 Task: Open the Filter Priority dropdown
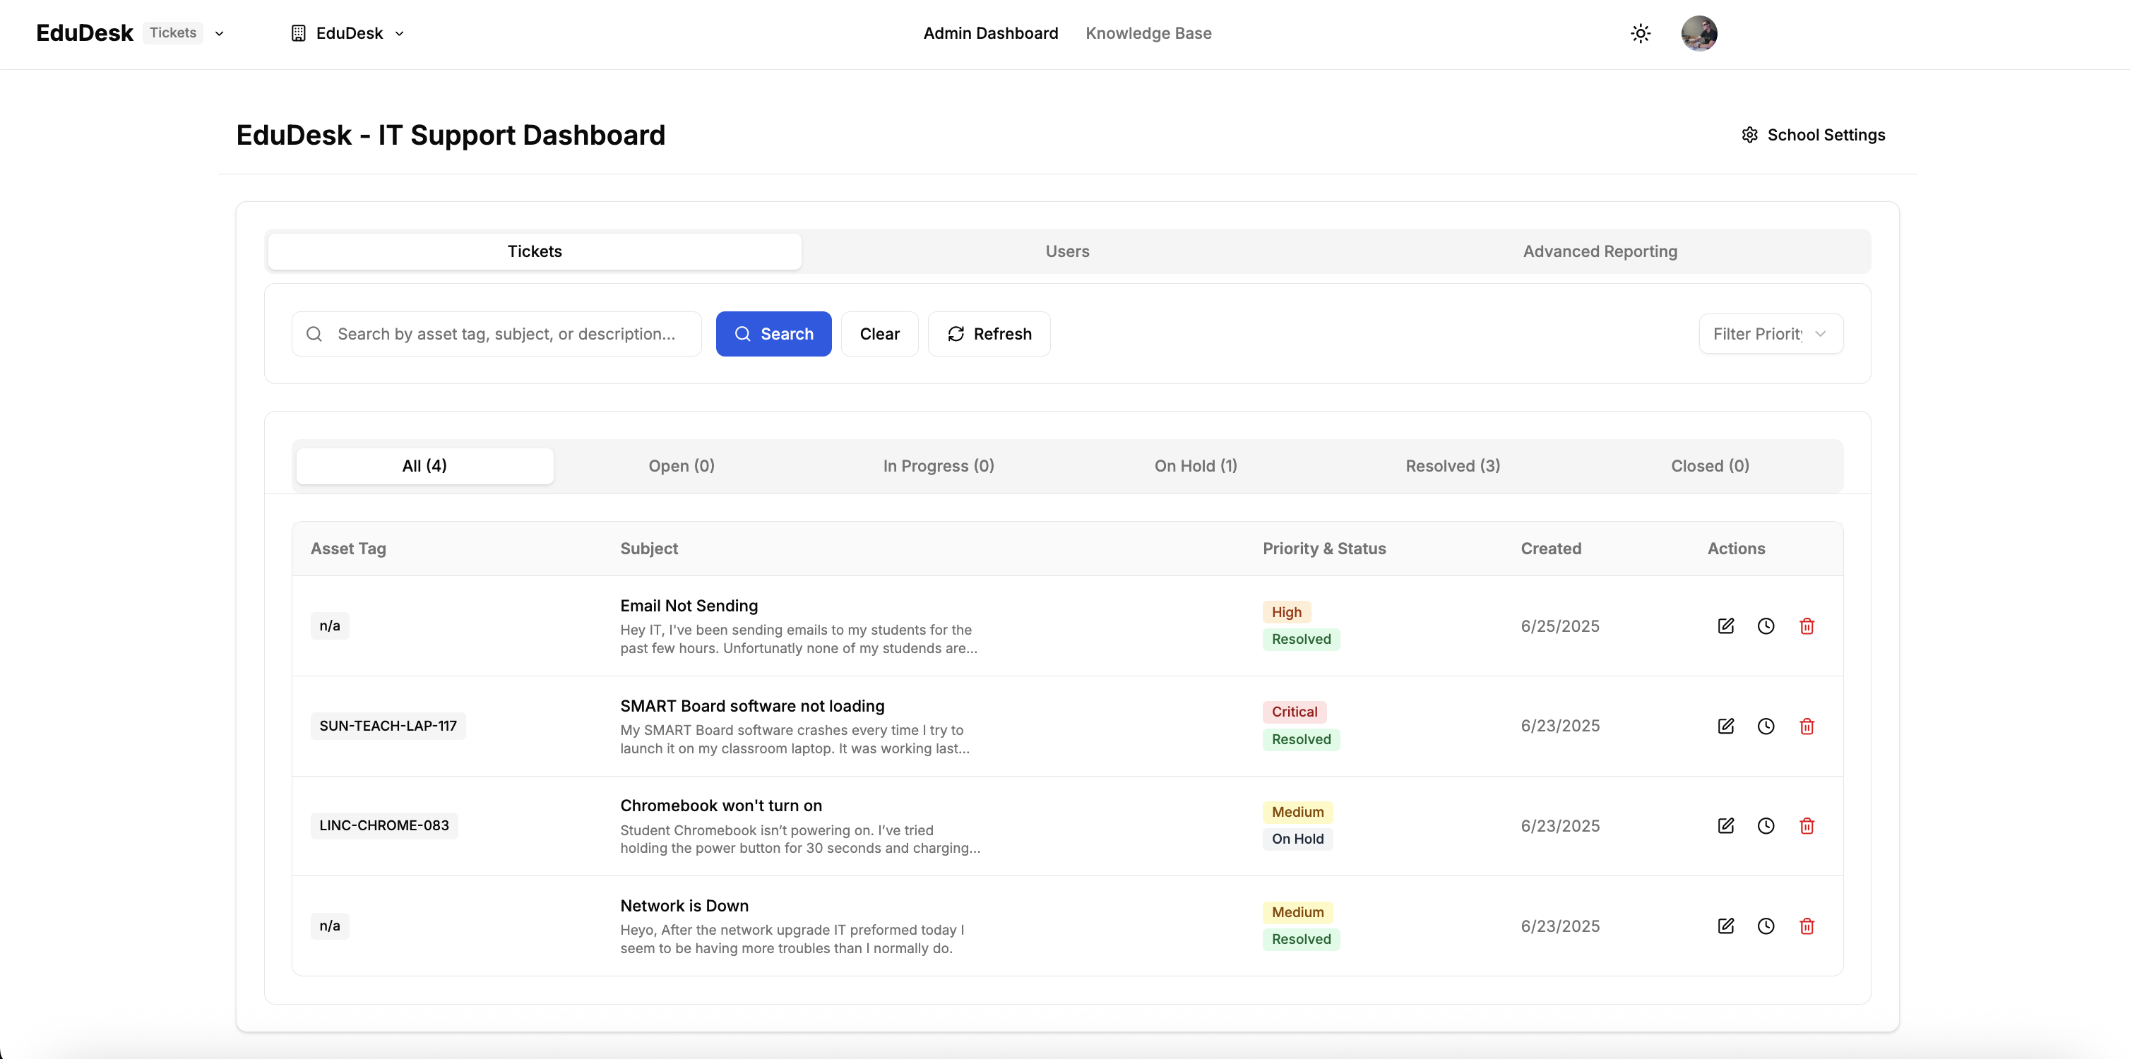1771,334
